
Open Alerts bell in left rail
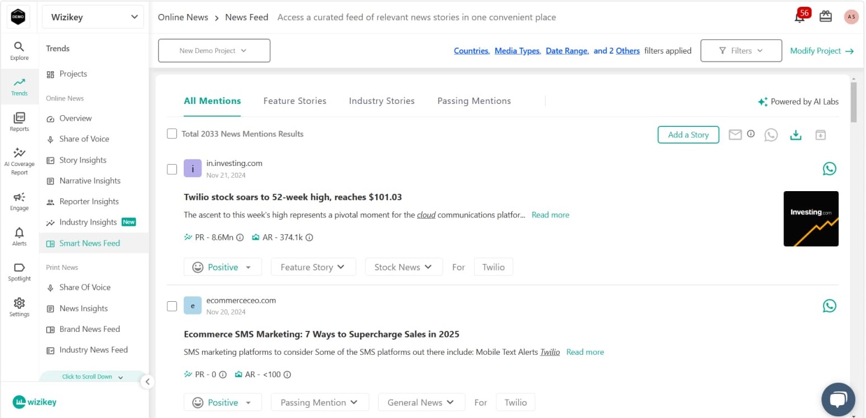pyautogui.click(x=19, y=236)
